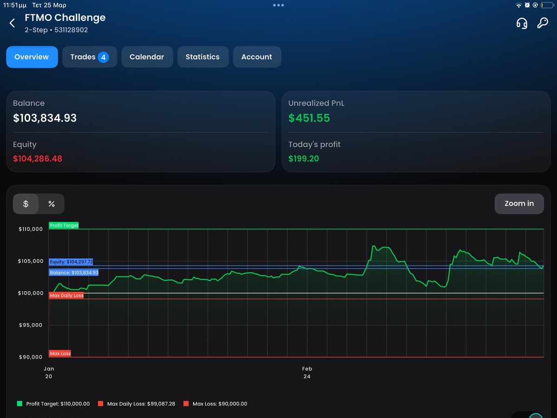Tap the Balance value $103,834.93 in card
Screen dimensions: 557x418
click(45, 118)
